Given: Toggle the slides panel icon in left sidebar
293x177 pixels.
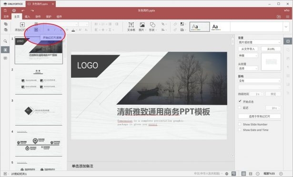Looking at the screenshot, I should pos(5,50).
